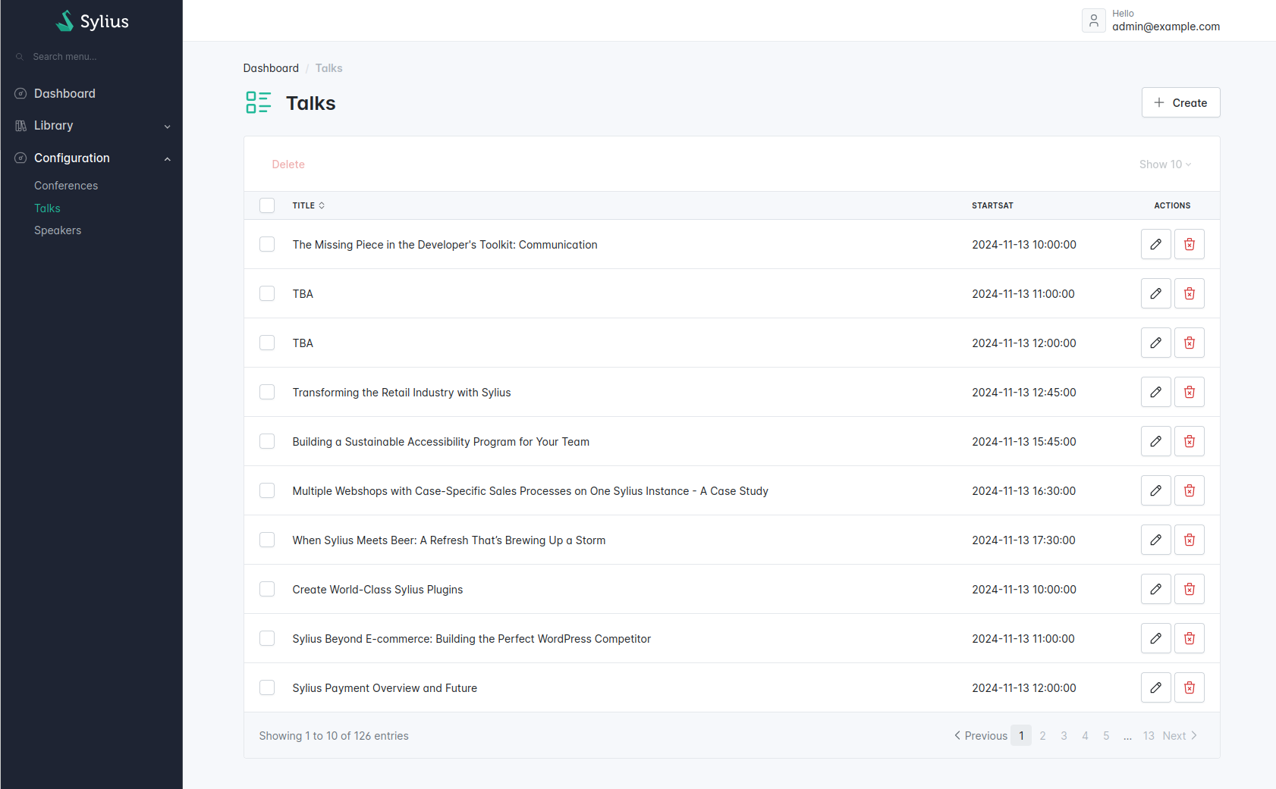This screenshot has height=789, width=1276.
Task: Delete the TBA talk at 12:00:00
Action: tap(1189, 343)
